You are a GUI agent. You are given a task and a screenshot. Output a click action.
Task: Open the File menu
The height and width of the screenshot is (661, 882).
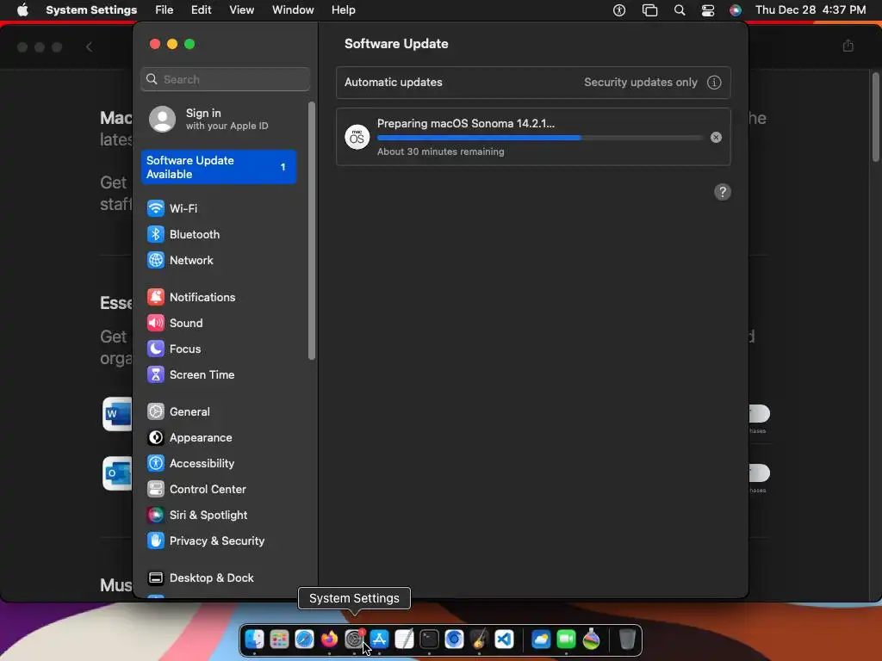point(165,10)
